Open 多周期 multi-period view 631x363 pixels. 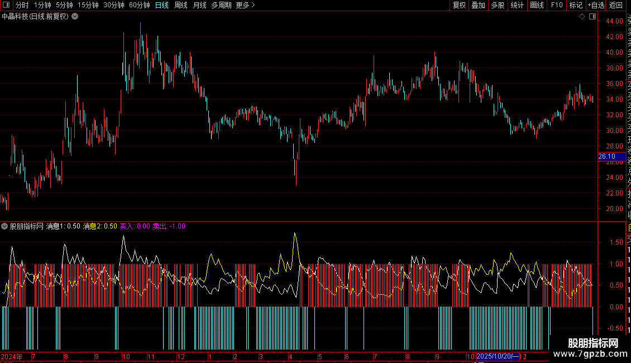(221, 5)
